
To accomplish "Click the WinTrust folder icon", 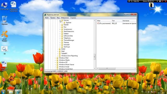I will [62, 47].
